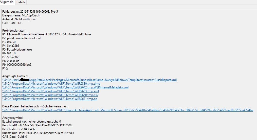Click the P2 praid:SunriseReleaseFinal line
The width and height of the screenshot is (257, 140).
[x=21, y=38]
